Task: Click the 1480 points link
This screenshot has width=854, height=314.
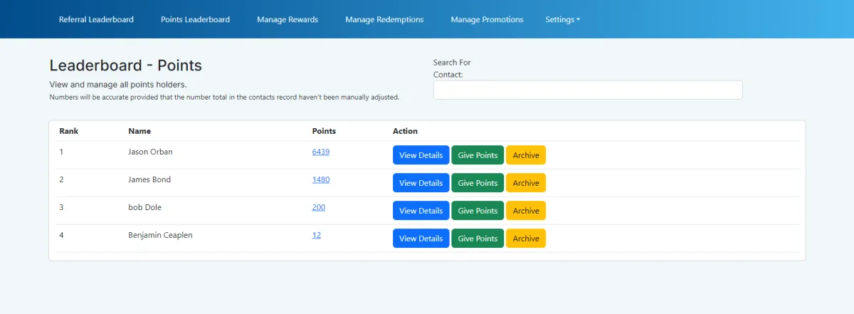Action: coord(320,179)
